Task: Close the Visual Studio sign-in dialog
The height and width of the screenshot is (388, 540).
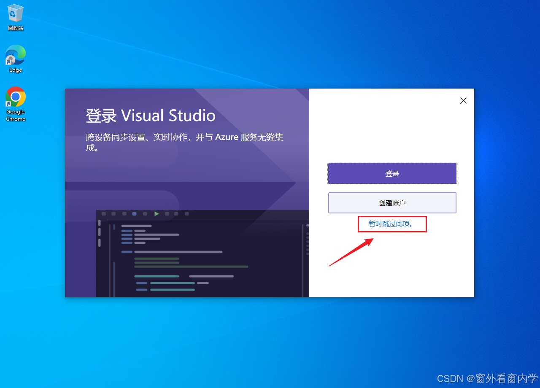Action: click(463, 101)
